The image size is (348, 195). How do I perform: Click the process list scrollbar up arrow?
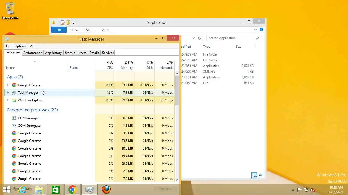(177, 73)
